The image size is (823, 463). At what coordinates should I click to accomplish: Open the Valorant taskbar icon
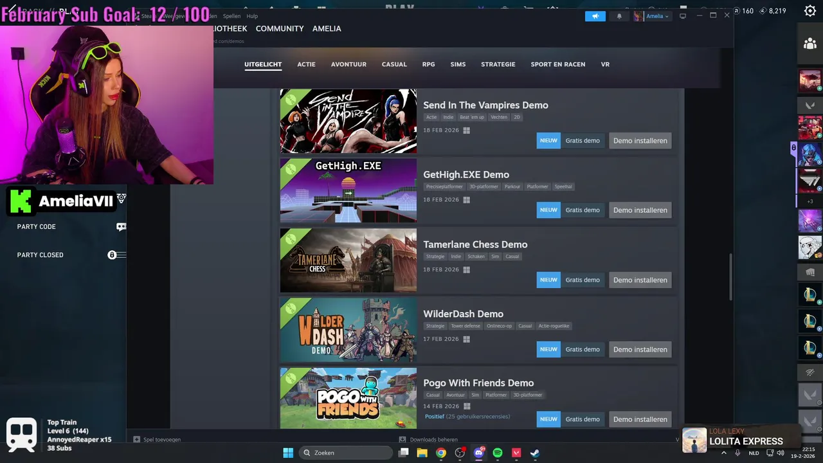point(516,453)
